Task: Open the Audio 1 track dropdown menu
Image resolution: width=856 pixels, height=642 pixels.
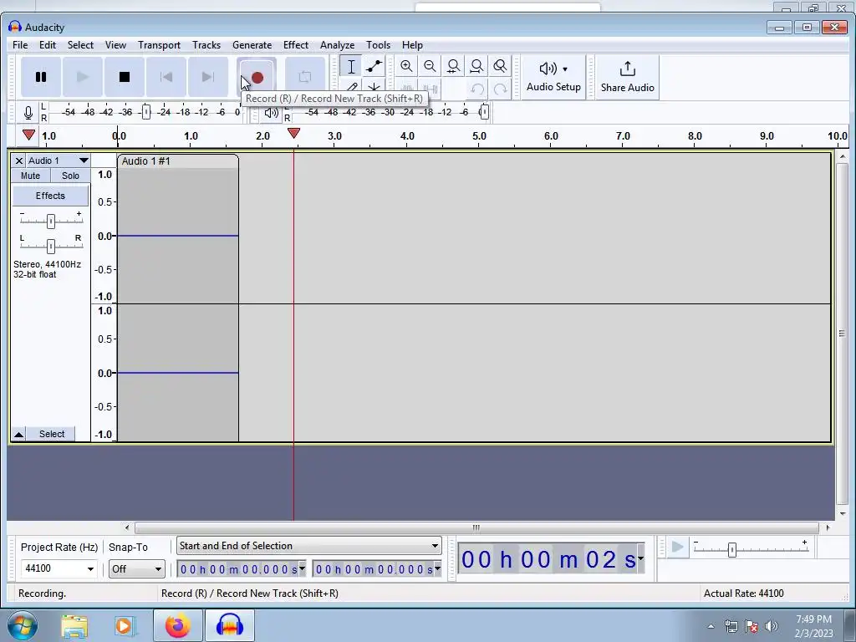Action: click(83, 160)
